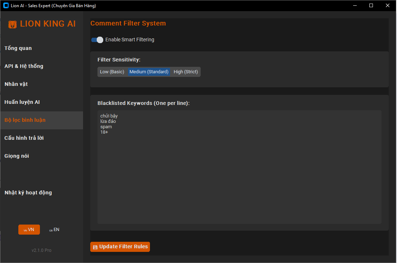Switch language to VN

[29, 230]
